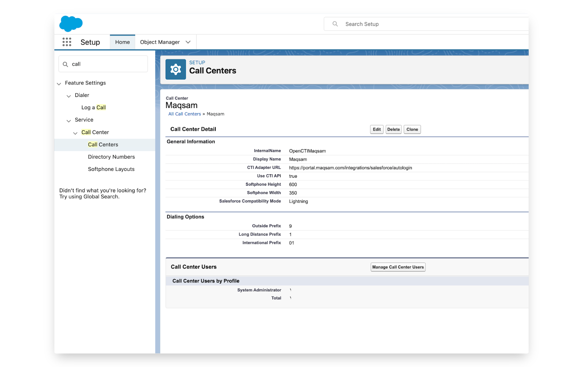Click the Search Setup magnifier icon
The width and height of the screenshot is (583, 367).
[x=335, y=24]
